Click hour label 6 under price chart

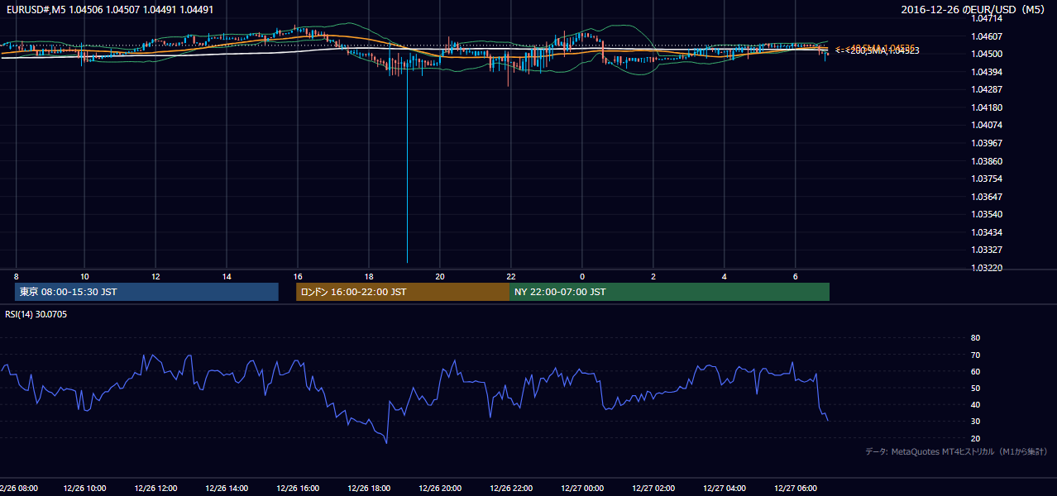796,275
